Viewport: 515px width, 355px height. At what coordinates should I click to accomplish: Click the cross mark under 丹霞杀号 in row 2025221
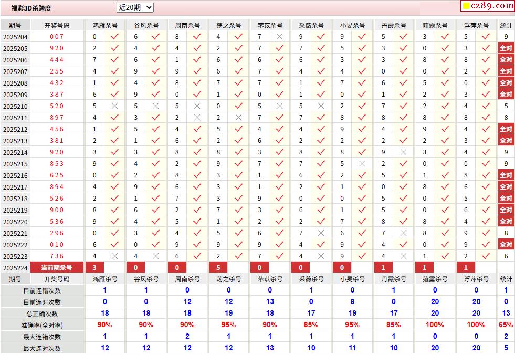tap(403, 233)
